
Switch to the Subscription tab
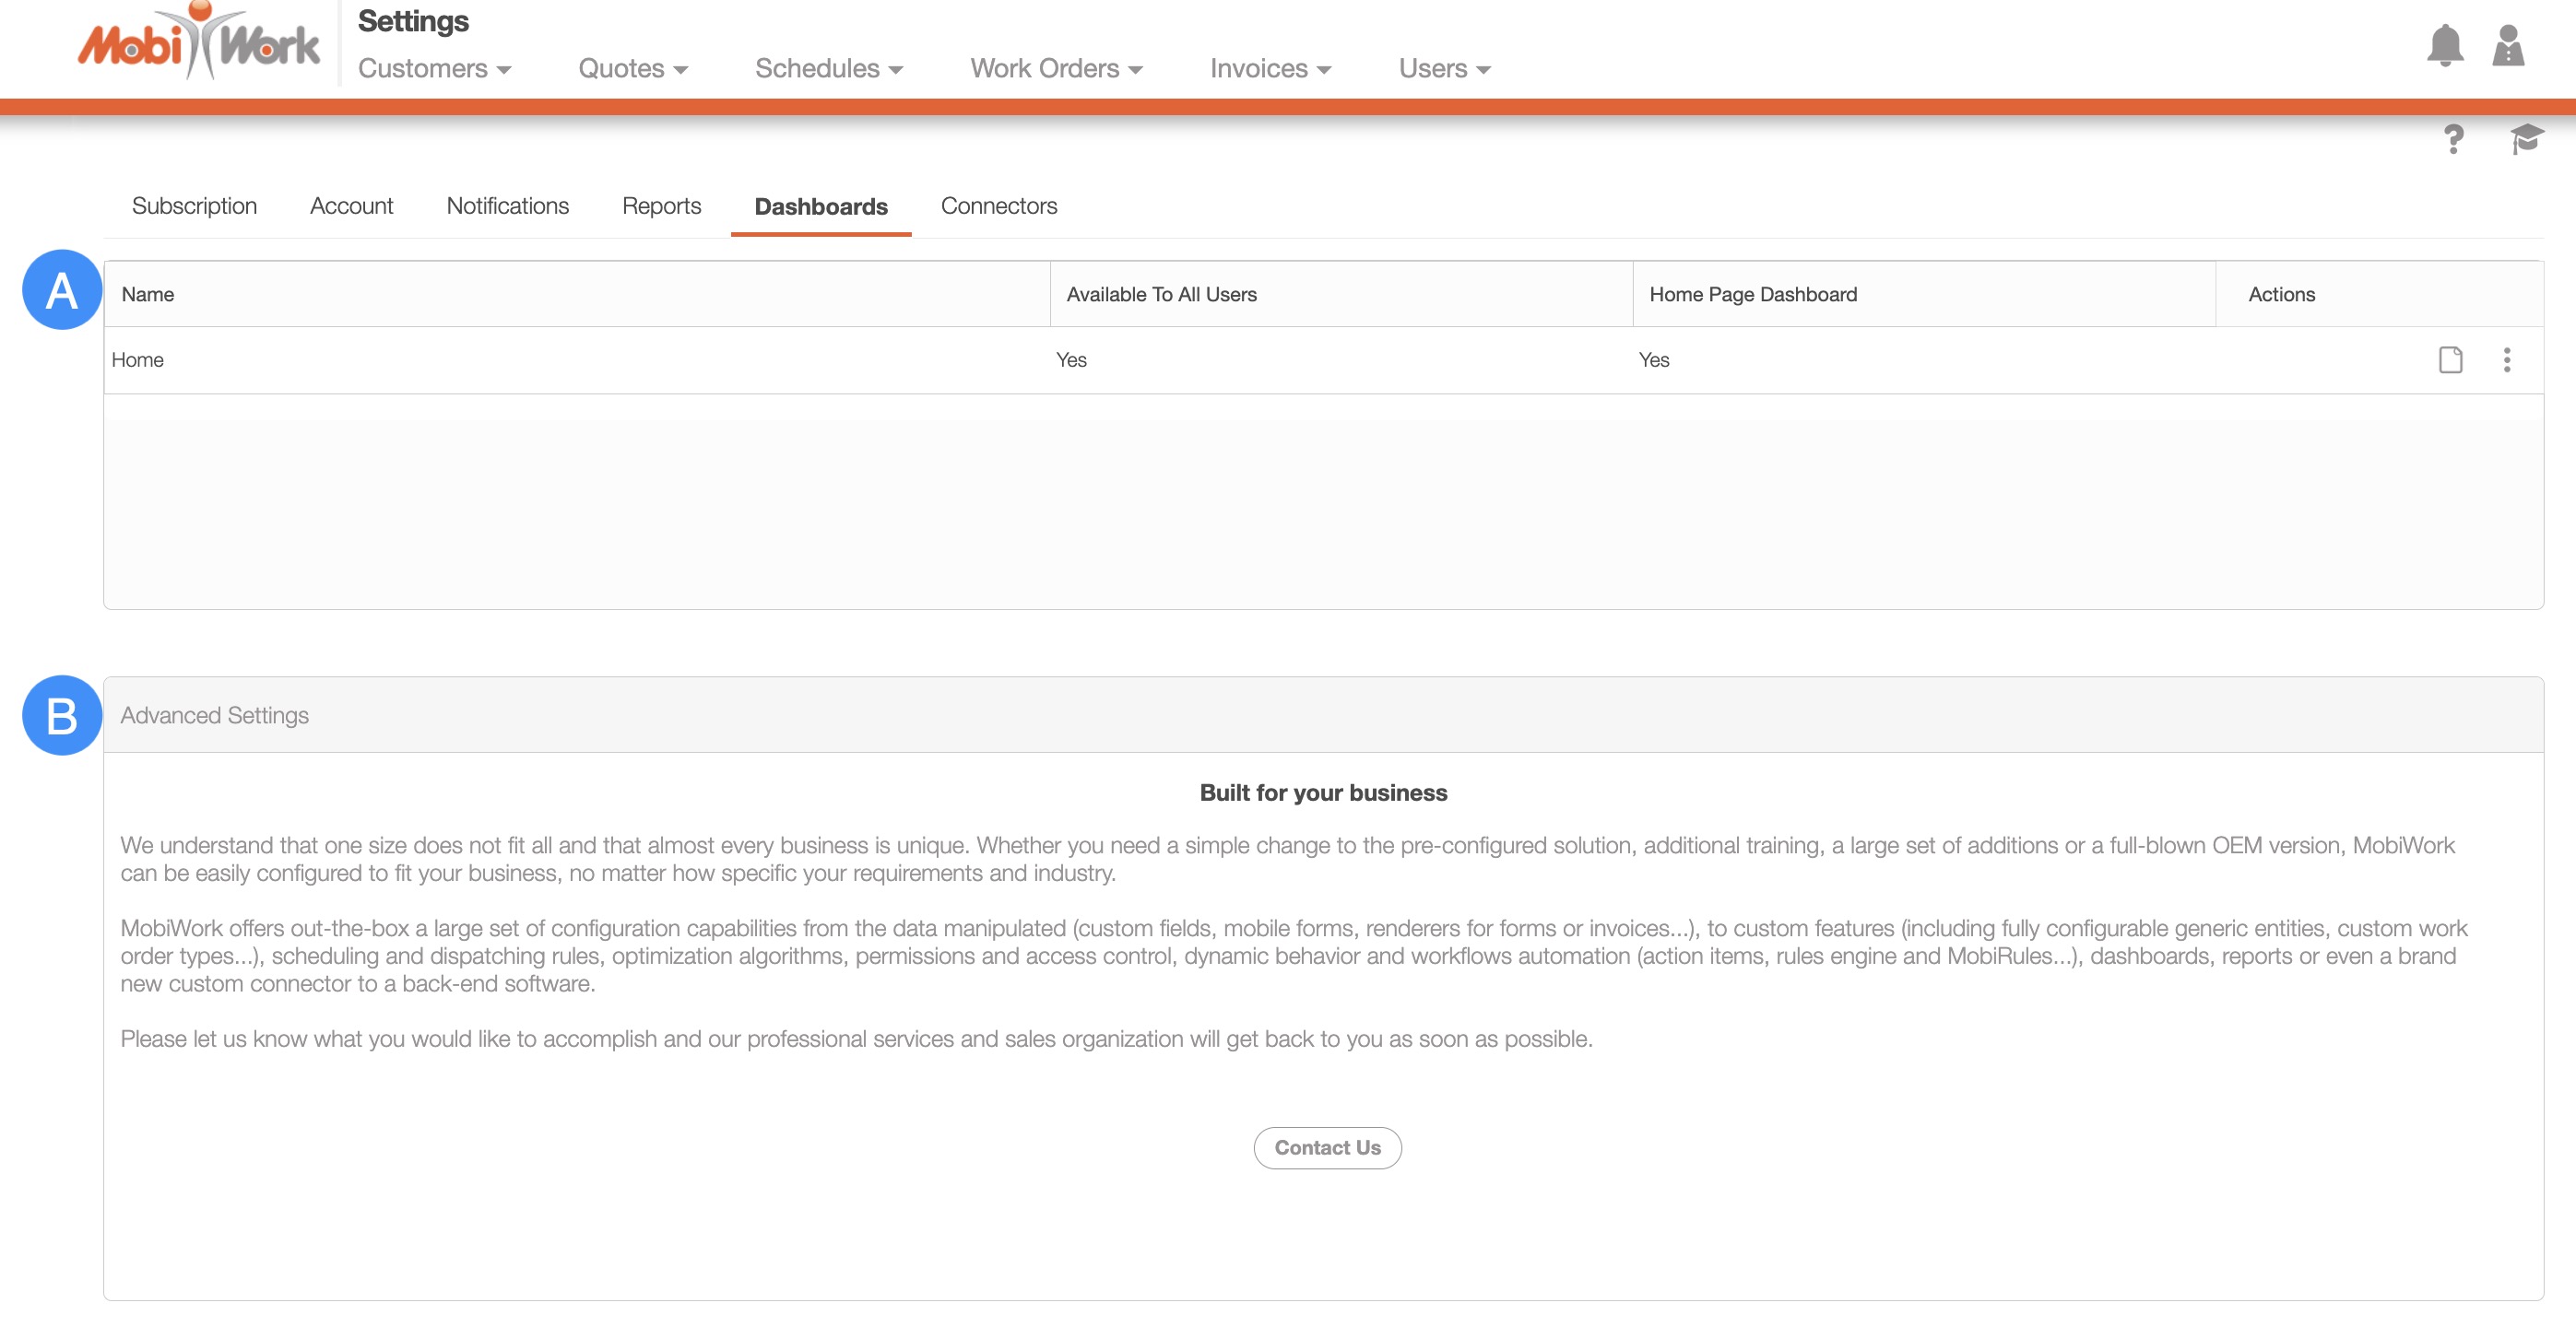tap(194, 205)
